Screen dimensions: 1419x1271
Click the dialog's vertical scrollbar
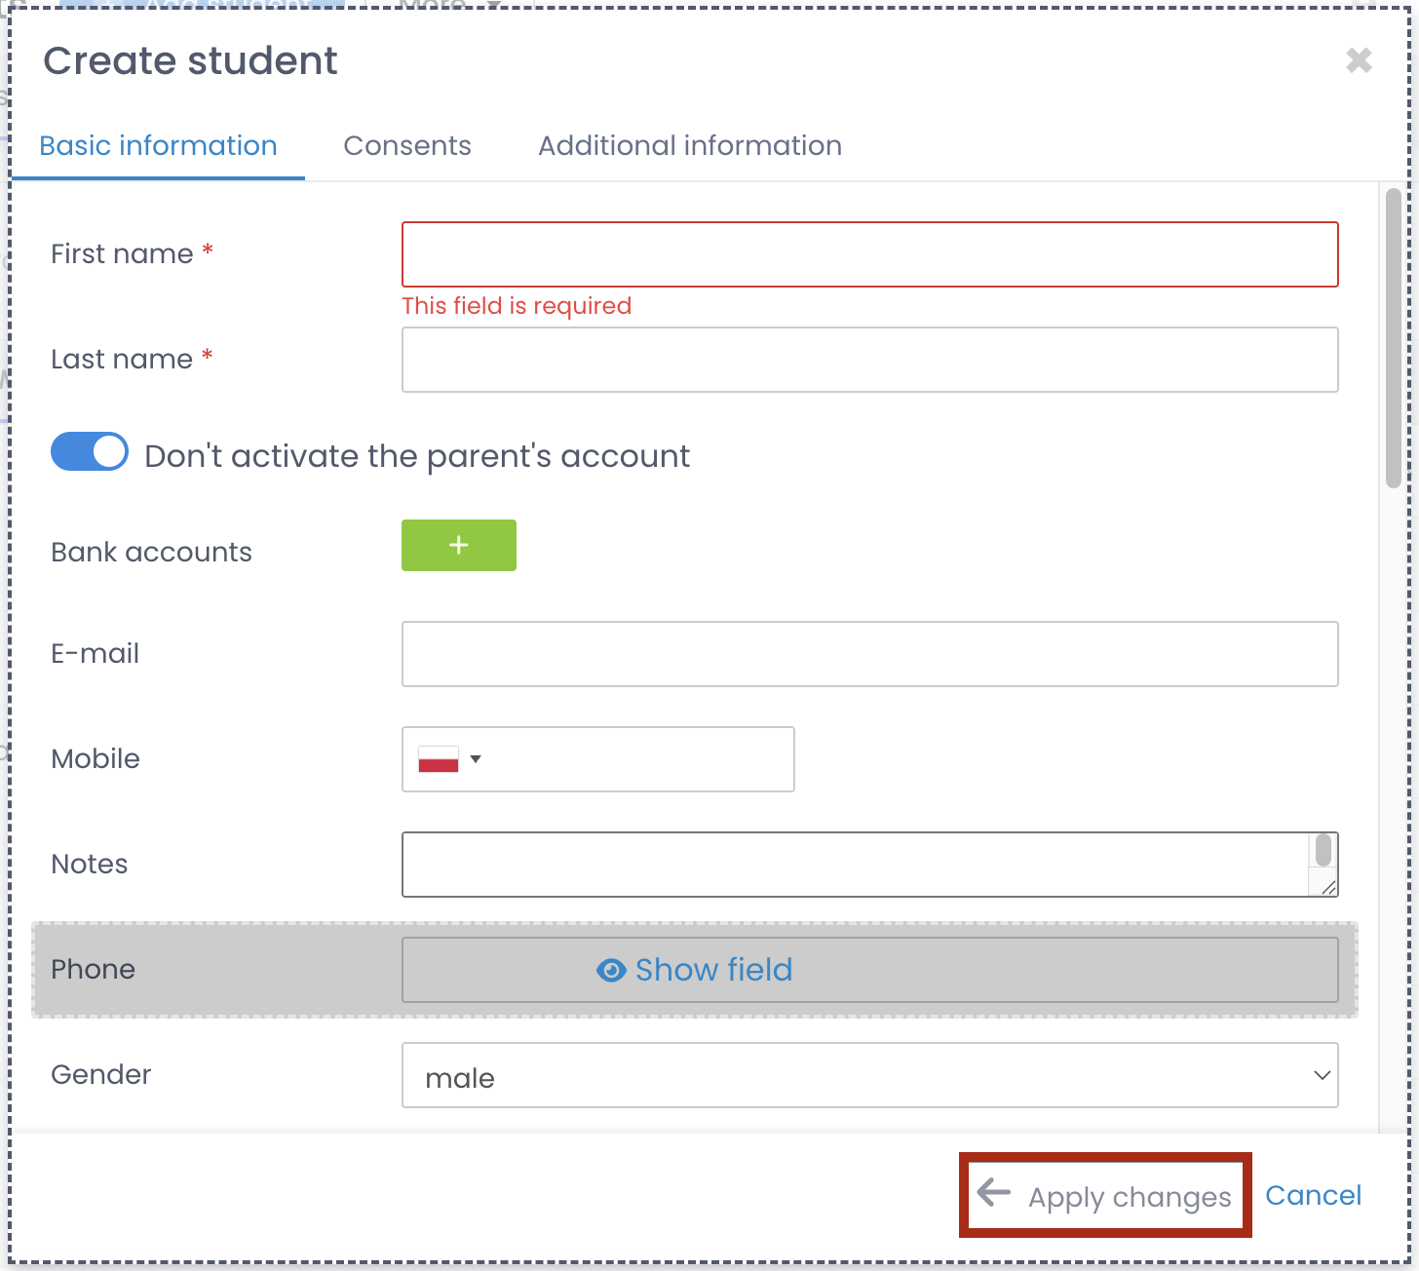[x=1393, y=337]
